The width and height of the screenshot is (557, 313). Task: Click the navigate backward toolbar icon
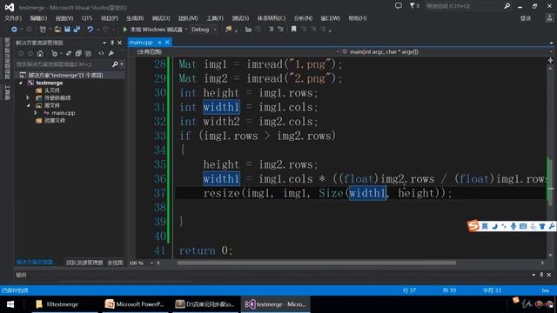(14, 30)
